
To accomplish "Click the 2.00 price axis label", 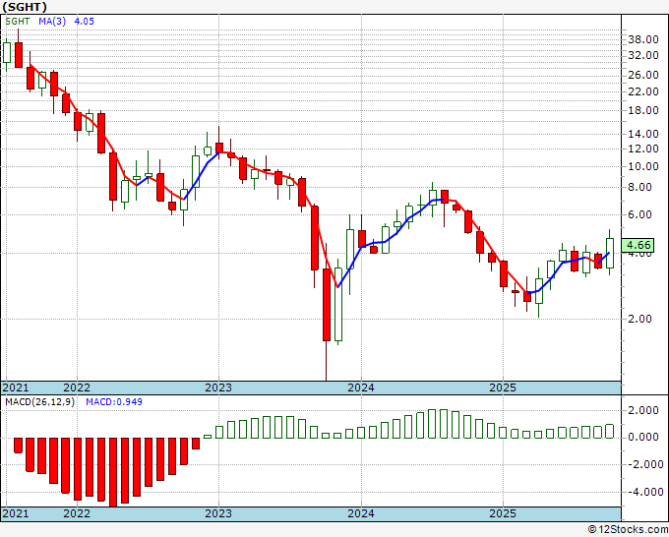I will click(x=639, y=319).
